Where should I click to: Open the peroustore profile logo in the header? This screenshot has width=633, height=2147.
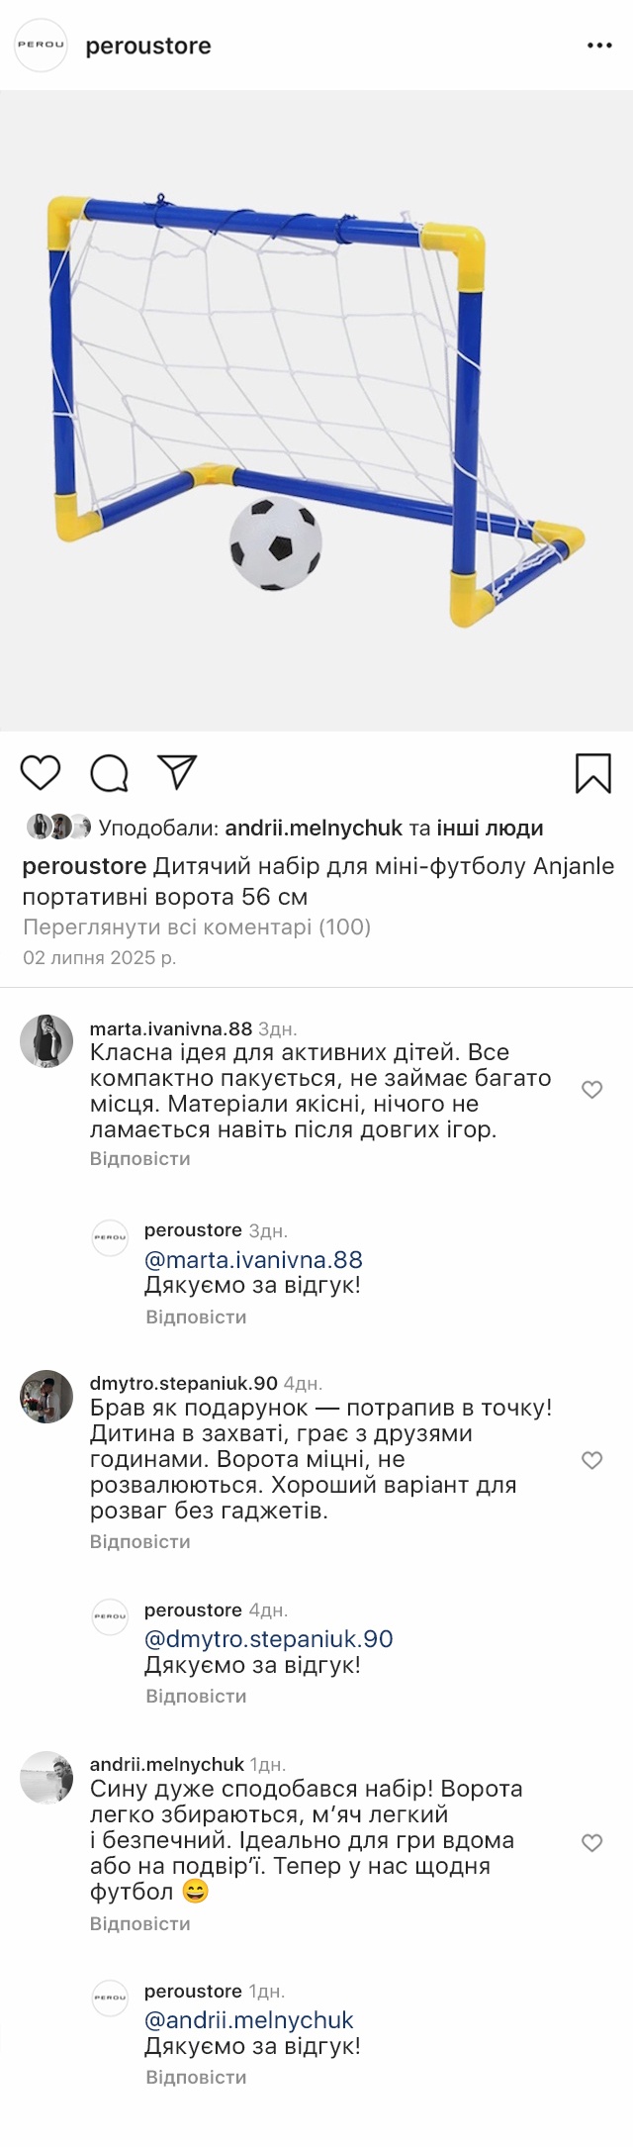click(x=41, y=46)
